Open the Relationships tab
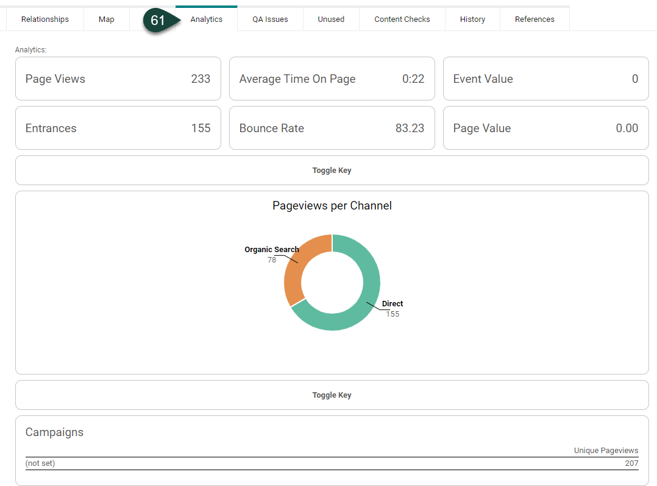 45,19
